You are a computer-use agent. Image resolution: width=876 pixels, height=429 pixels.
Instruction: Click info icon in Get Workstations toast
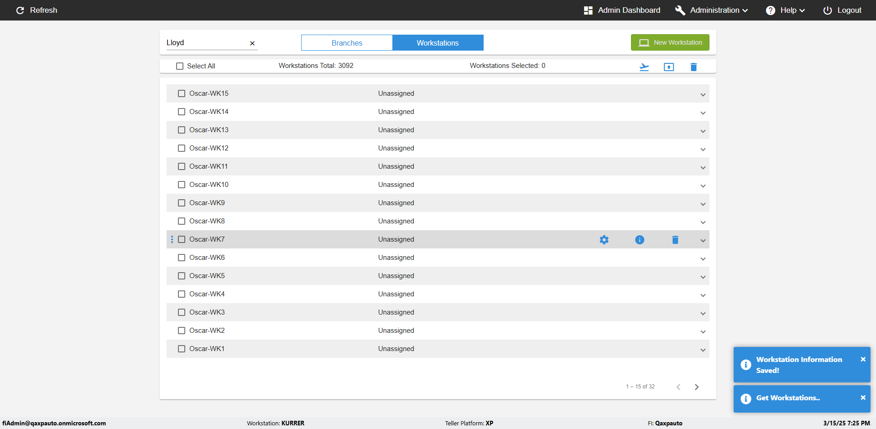point(746,399)
